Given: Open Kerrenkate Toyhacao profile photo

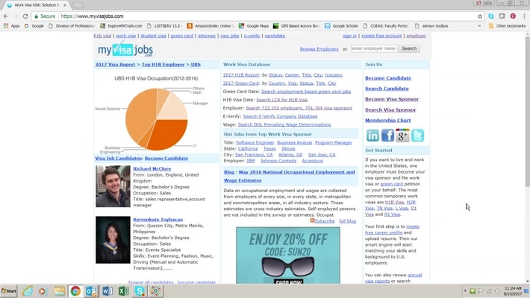Looking at the screenshot, I should [113, 240].
